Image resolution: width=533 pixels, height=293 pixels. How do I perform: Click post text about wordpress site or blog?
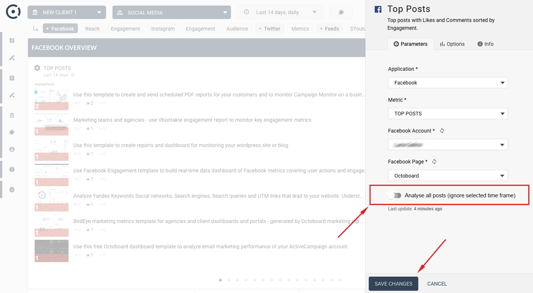click(181, 145)
